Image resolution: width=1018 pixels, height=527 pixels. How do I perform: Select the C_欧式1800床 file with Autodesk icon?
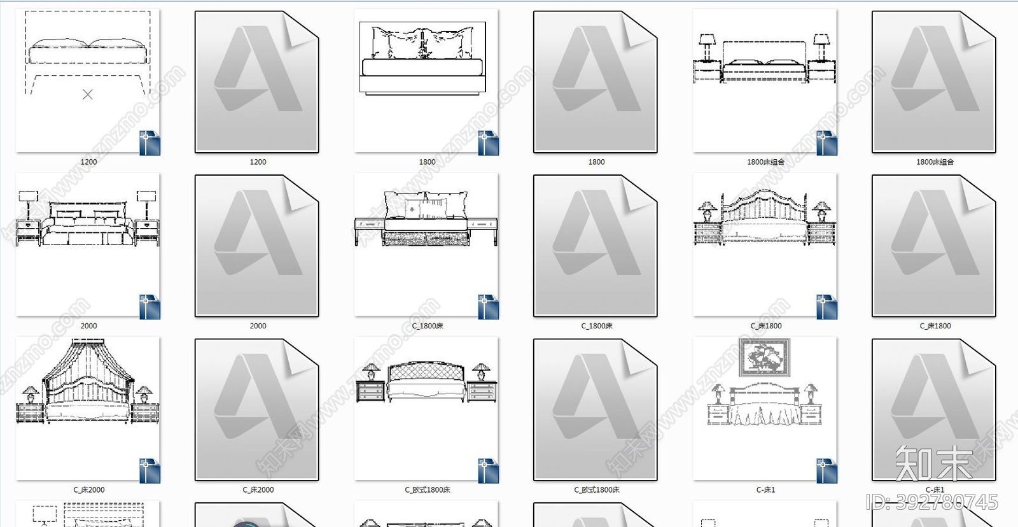point(596,409)
